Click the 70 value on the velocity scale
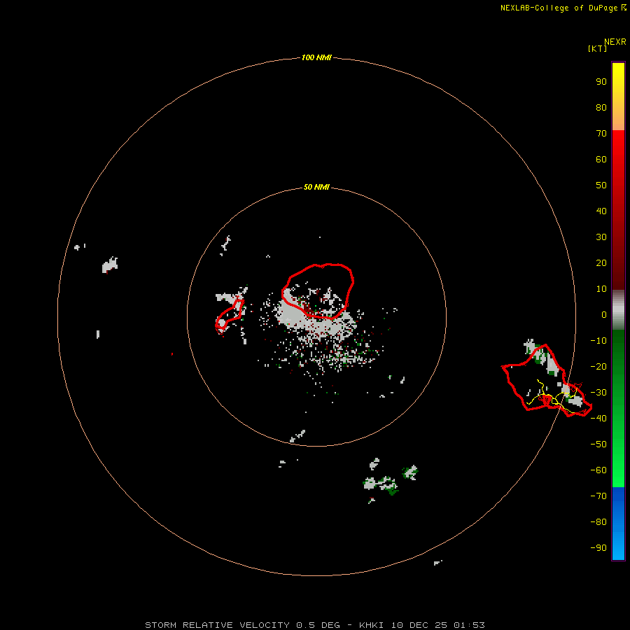This screenshot has width=630, height=630. click(601, 134)
